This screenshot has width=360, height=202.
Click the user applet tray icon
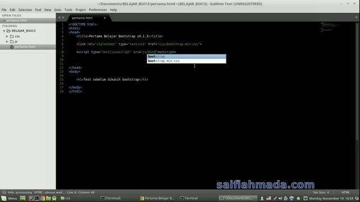[262, 198]
